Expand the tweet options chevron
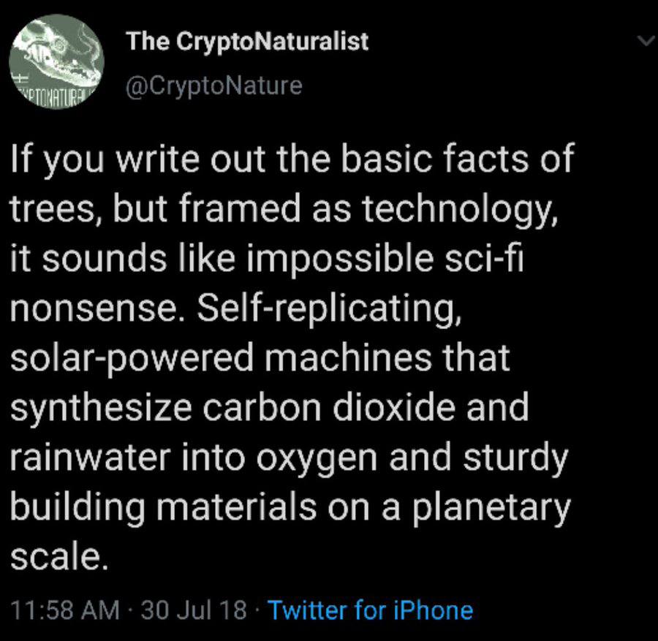Viewport: 658px width, 641px height. (646, 42)
